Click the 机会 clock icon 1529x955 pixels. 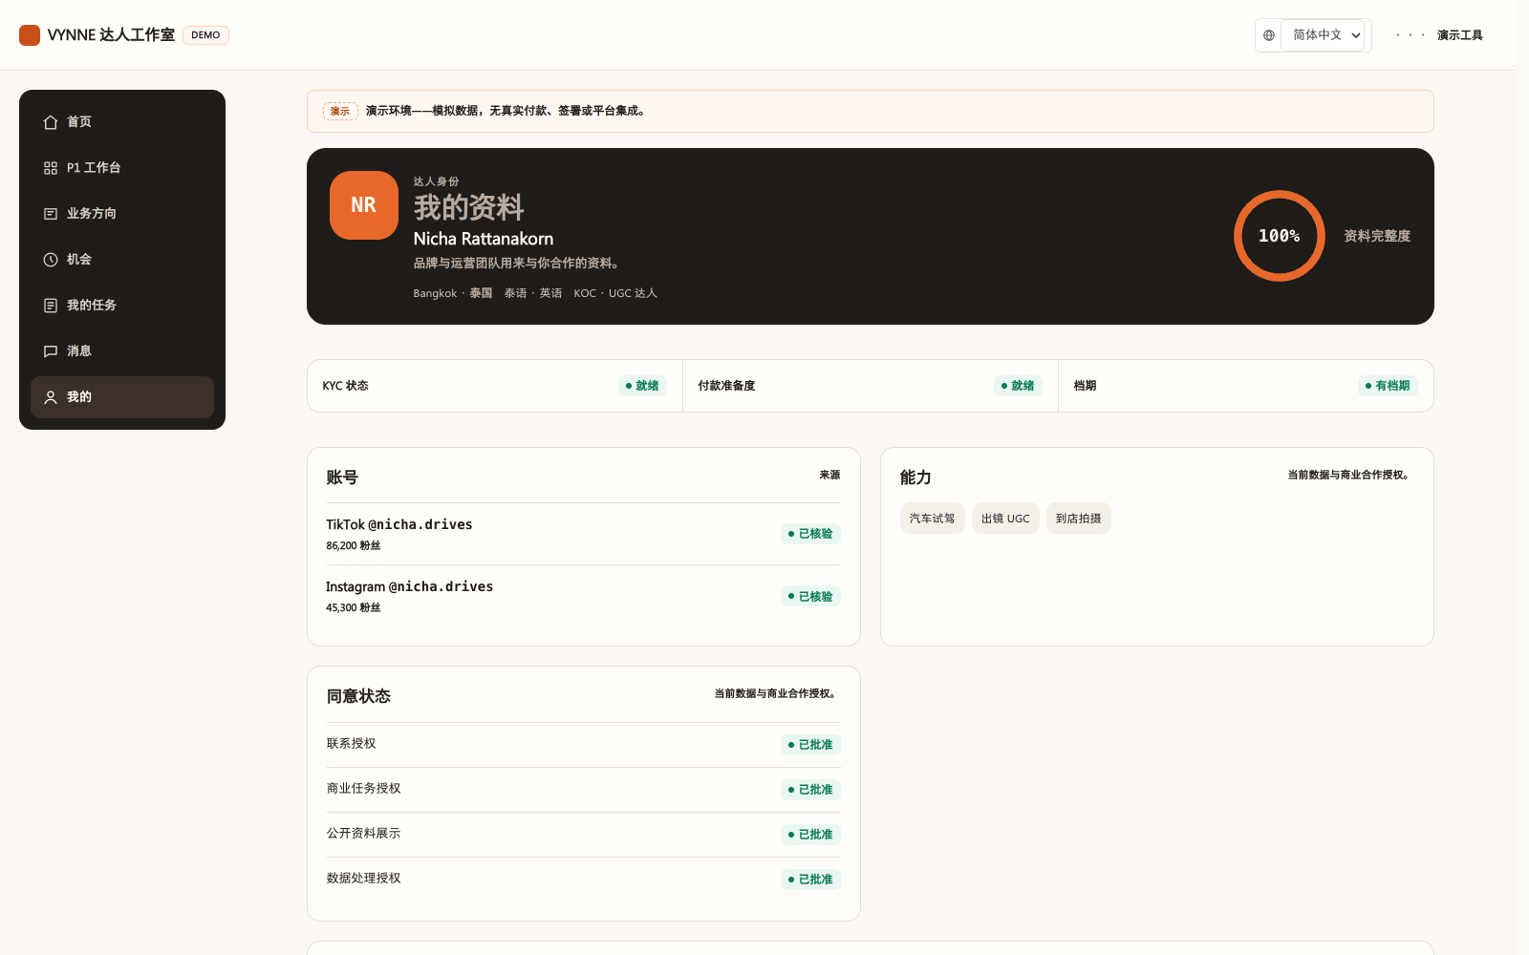point(51,260)
